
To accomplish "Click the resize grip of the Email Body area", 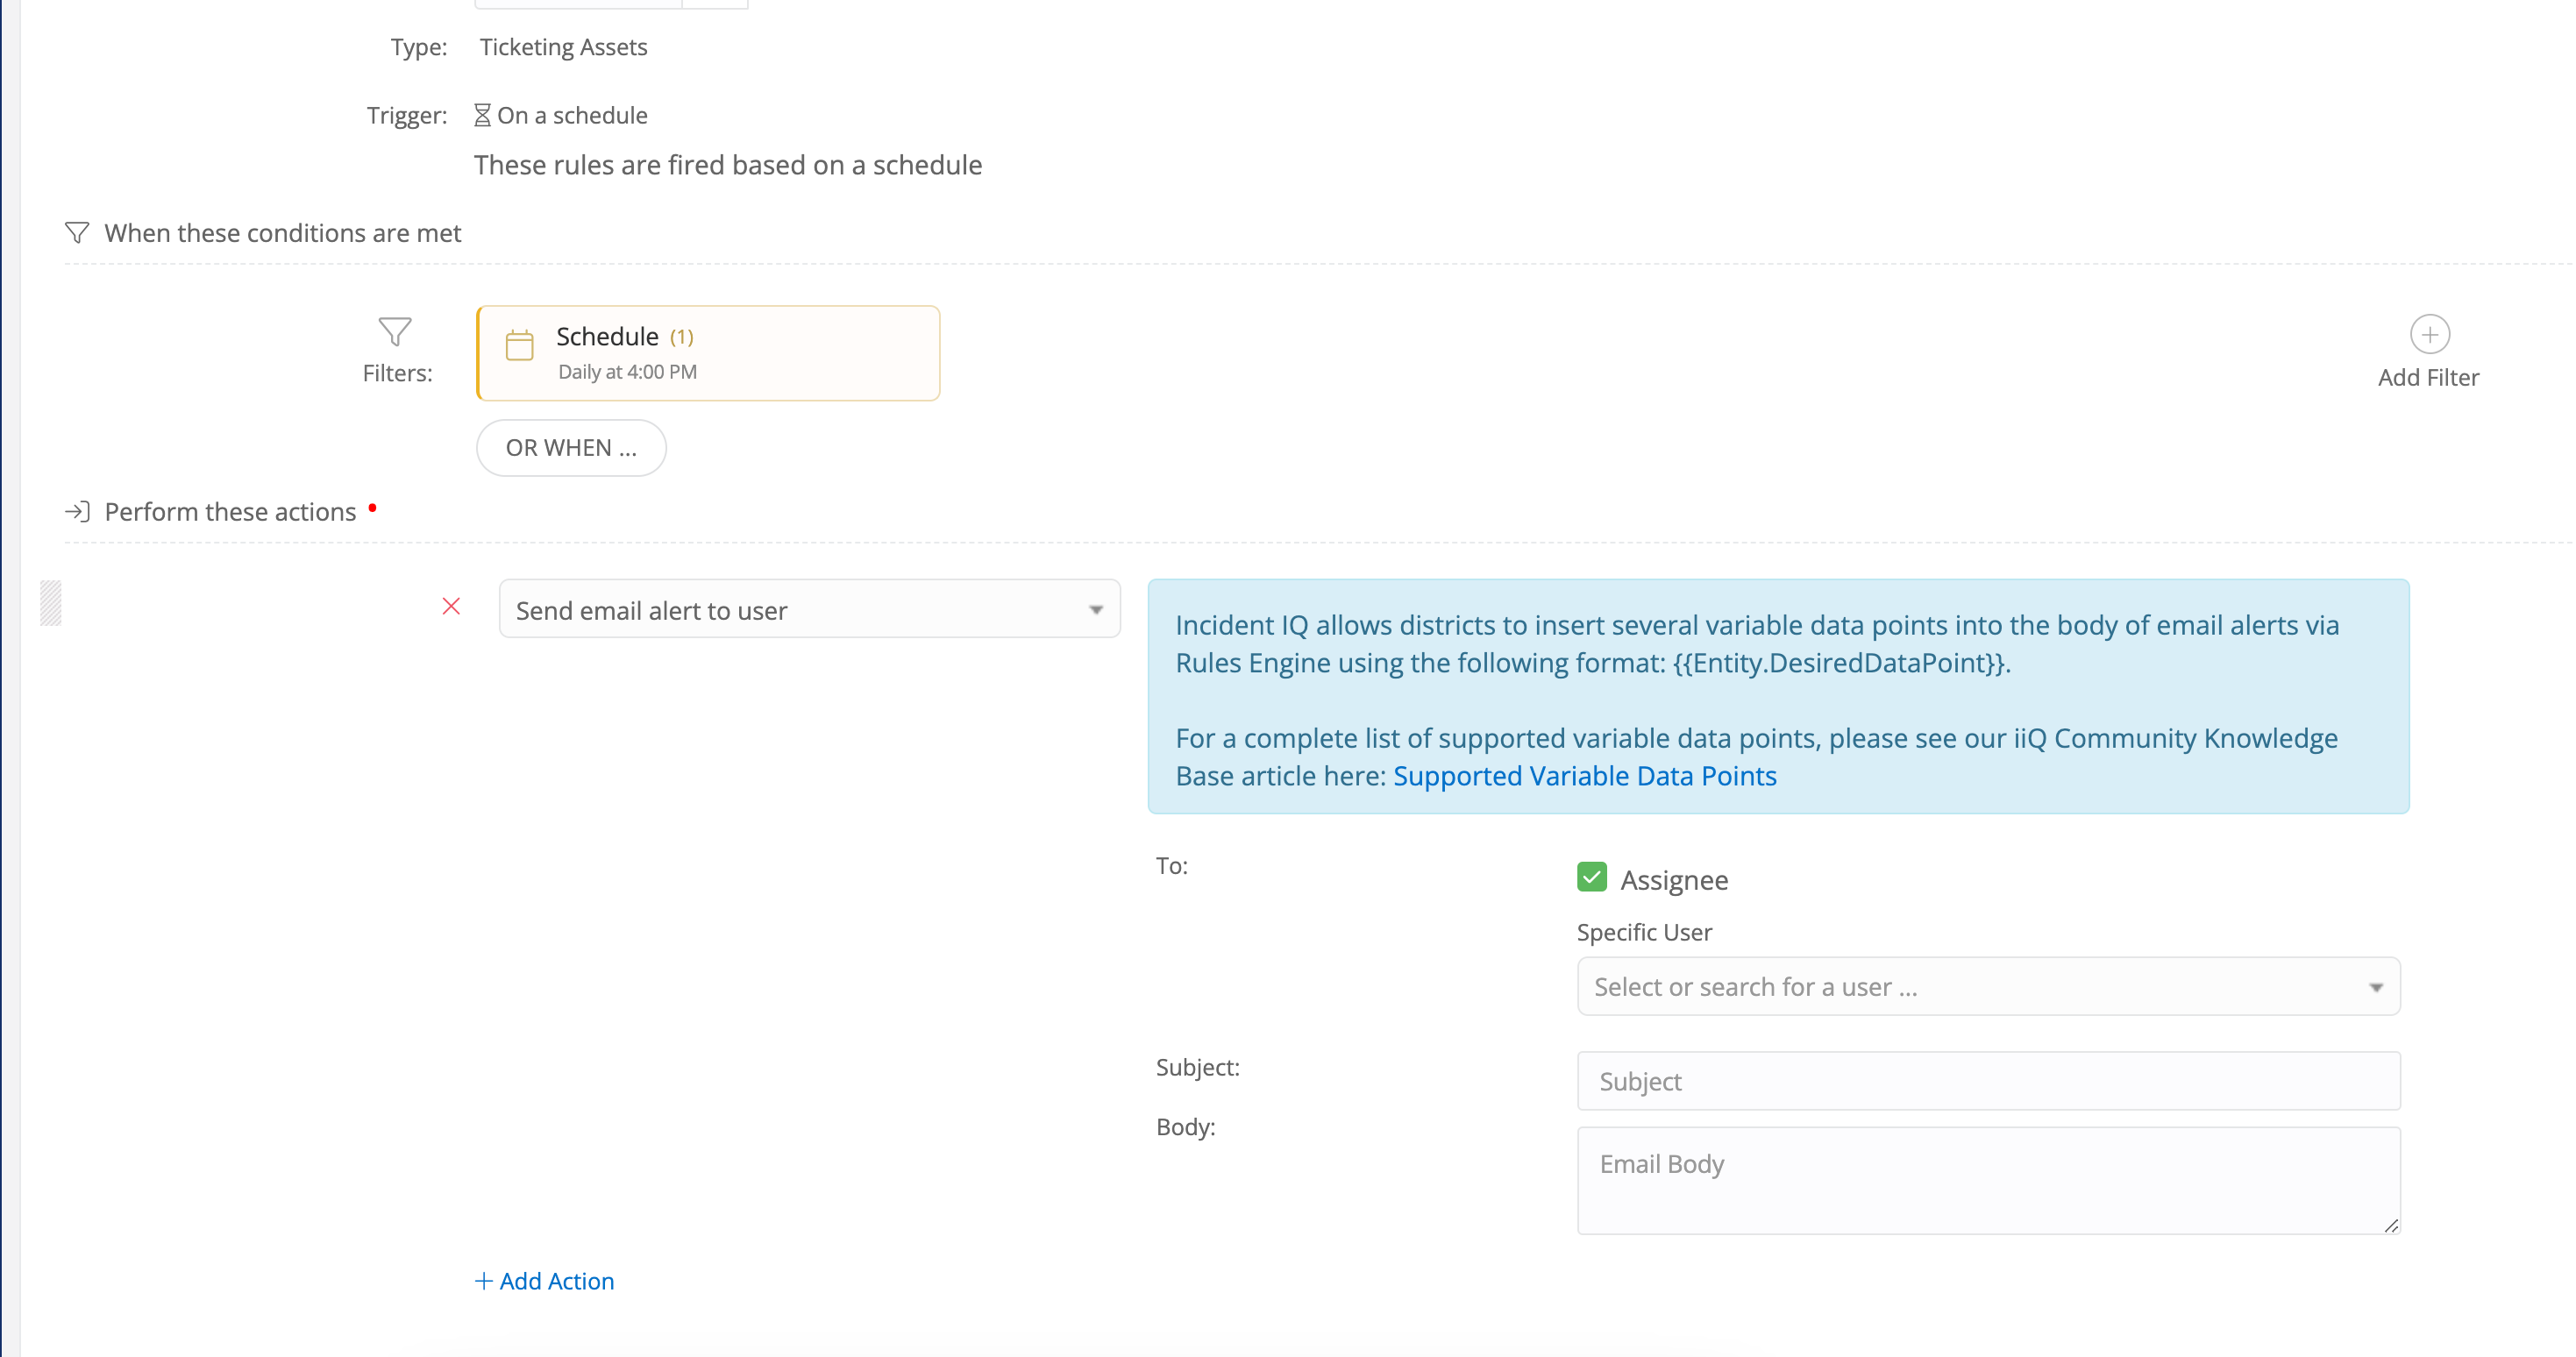I will coord(2390,1225).
